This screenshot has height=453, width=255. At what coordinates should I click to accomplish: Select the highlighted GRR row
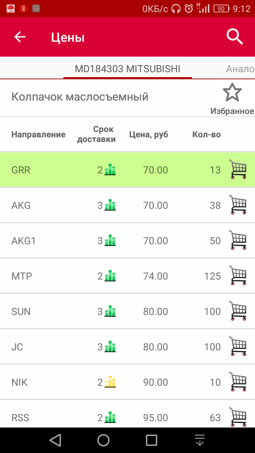(53, 170)
